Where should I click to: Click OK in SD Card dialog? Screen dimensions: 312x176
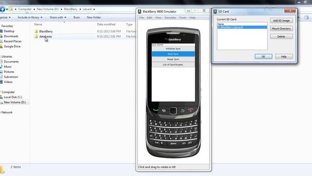pos(263,57)
